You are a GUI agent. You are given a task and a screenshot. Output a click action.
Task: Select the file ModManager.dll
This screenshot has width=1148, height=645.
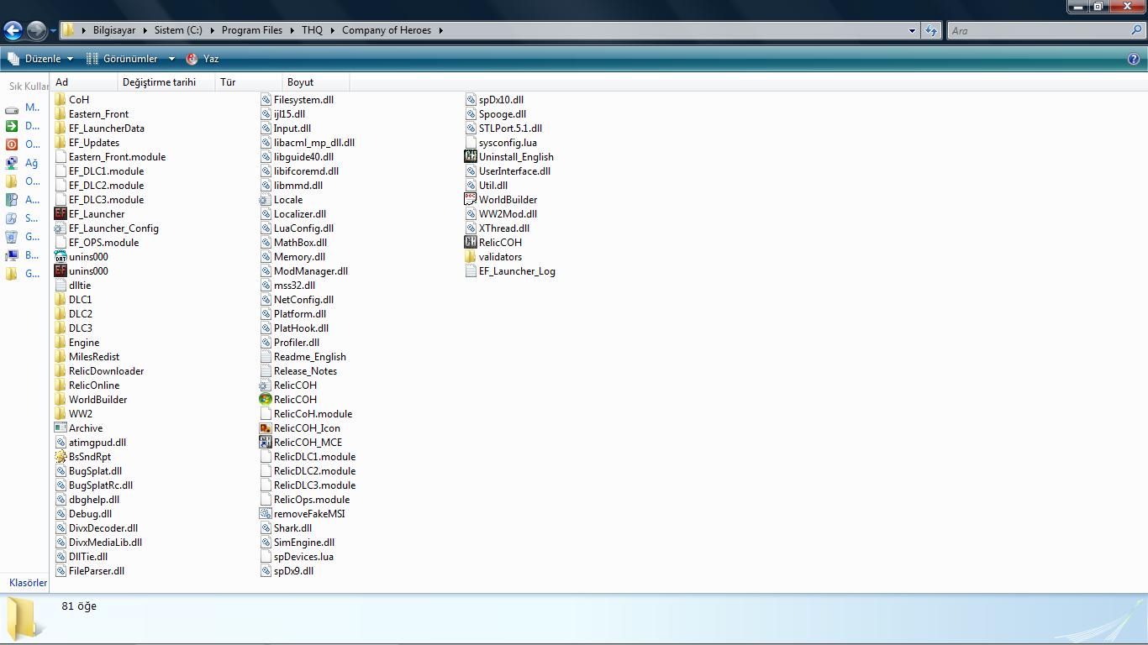[x=310, y=271]
